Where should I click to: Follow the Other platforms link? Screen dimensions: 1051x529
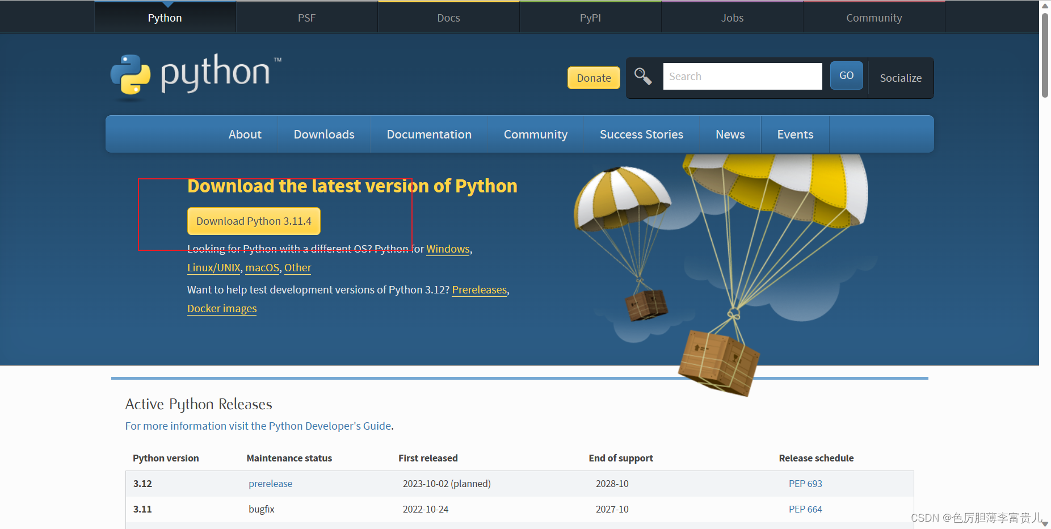click(x=297, y=267)
